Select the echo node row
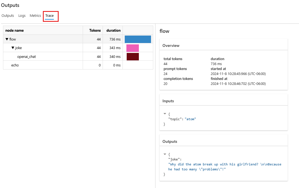 point(15,65)
